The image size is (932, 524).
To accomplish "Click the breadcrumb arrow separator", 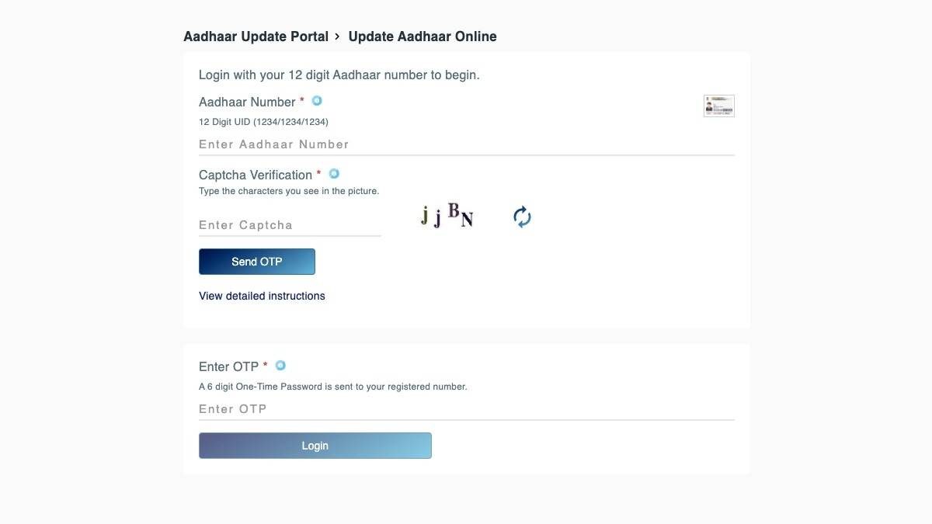I will pos(337,36).
